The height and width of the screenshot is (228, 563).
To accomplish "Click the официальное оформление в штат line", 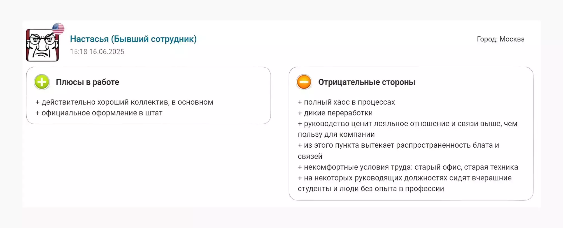I will tap(99, 113).
